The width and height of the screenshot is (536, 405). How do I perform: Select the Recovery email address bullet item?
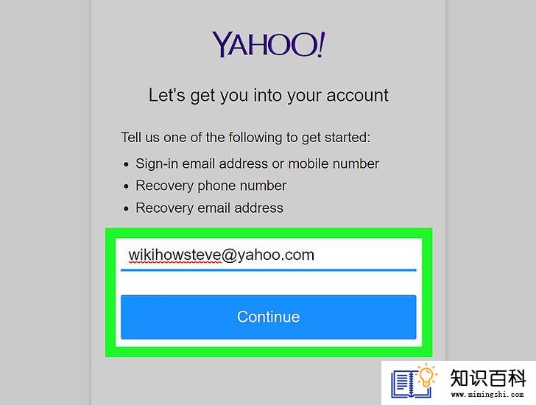[x=209, y=208]
